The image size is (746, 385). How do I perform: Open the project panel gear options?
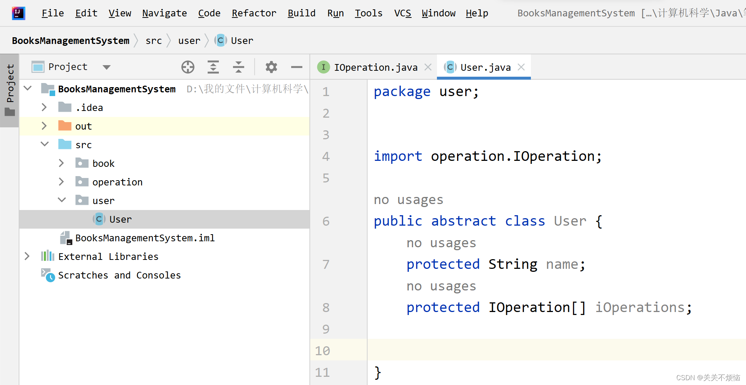[271, 67]
